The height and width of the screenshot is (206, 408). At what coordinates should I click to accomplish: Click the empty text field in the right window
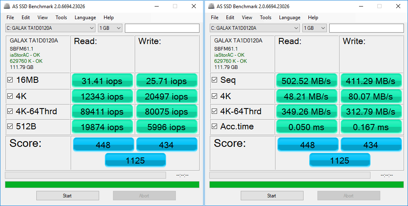(366, 28)
